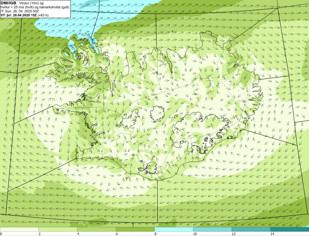Click the 'hviður > 25 m/s' legend description line
This screenshot has height=236, width=309.
35,7
